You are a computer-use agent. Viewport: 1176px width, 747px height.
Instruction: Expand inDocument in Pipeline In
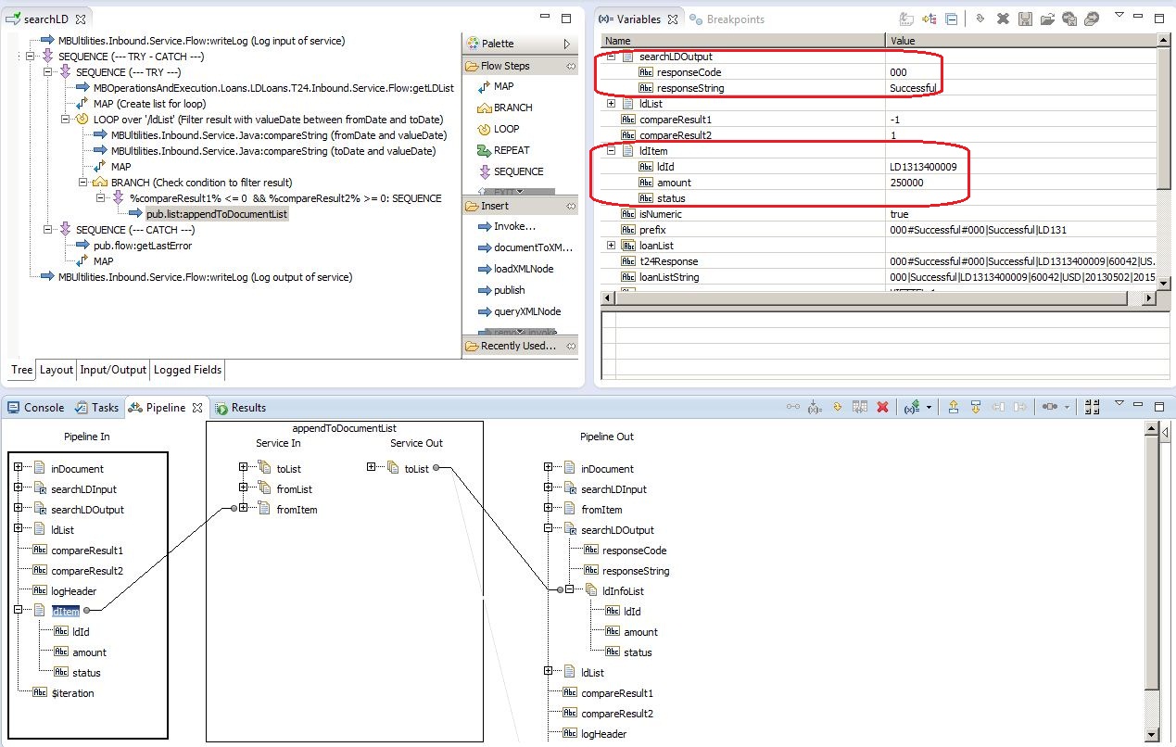coord(19,468)
